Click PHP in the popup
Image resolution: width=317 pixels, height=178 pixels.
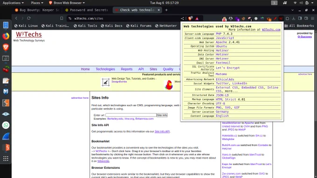[x=219, y=34]
